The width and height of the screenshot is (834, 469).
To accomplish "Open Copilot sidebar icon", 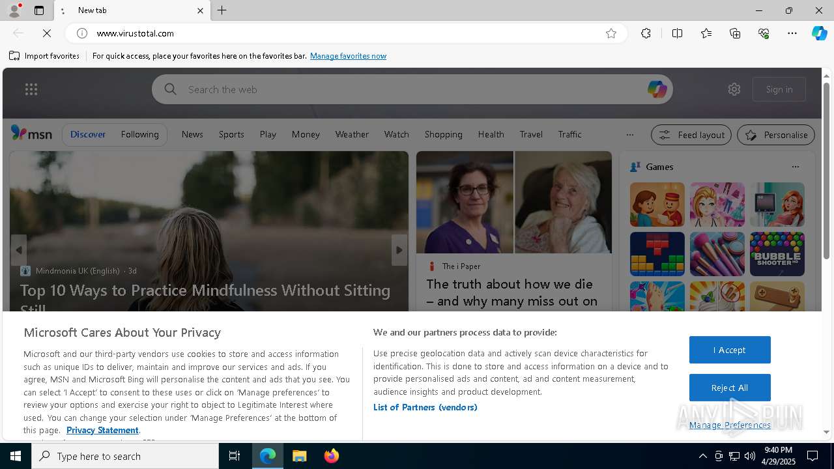I will click(819, 33).
